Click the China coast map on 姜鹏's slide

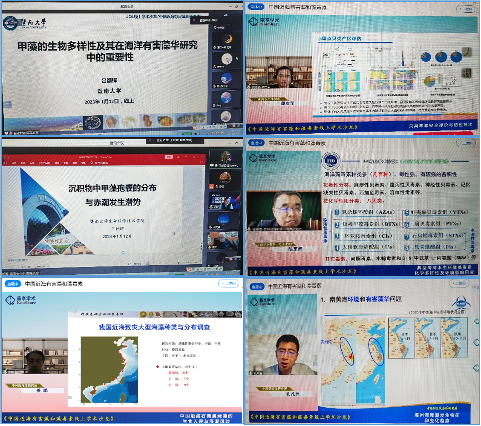[x=109, y=370]
